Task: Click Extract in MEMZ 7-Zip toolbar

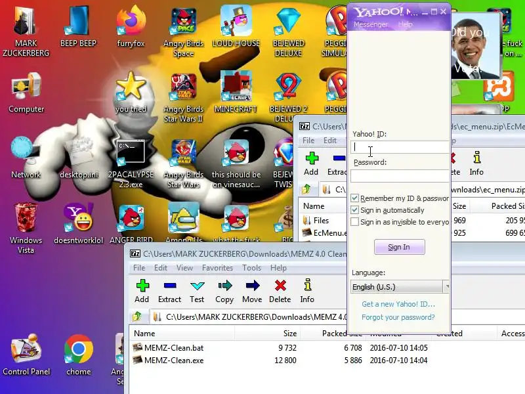Action: [170, 291]
